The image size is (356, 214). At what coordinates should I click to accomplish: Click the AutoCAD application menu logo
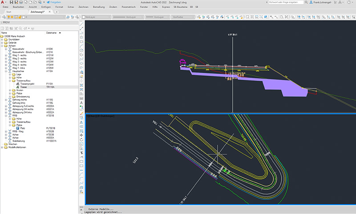[3, 2]
